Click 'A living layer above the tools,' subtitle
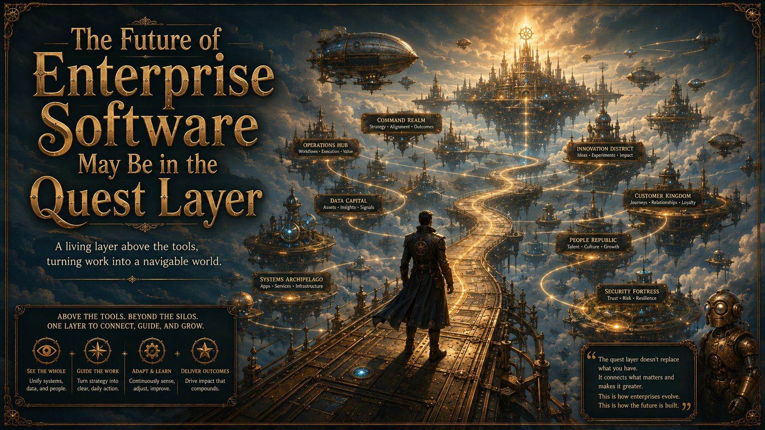The width and height of the screenshot is (765, 430). coord(127,246)
